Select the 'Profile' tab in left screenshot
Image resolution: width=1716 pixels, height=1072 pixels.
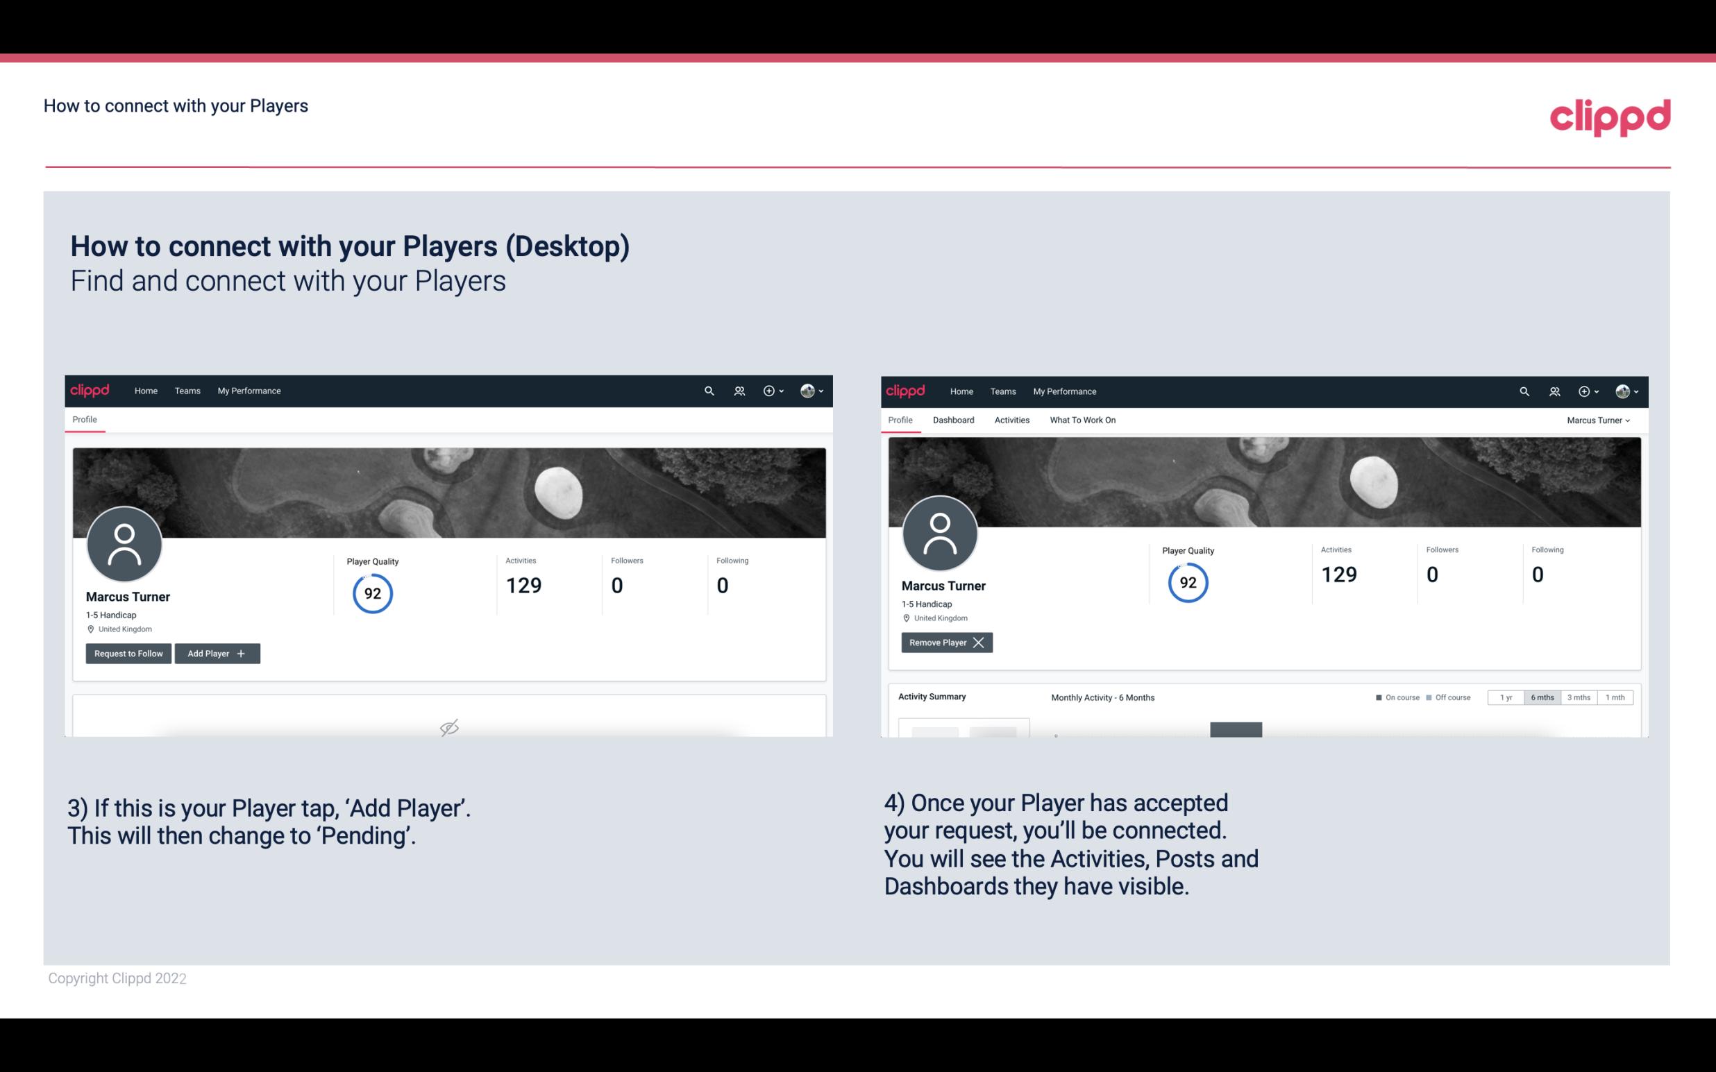click(84, 420)
